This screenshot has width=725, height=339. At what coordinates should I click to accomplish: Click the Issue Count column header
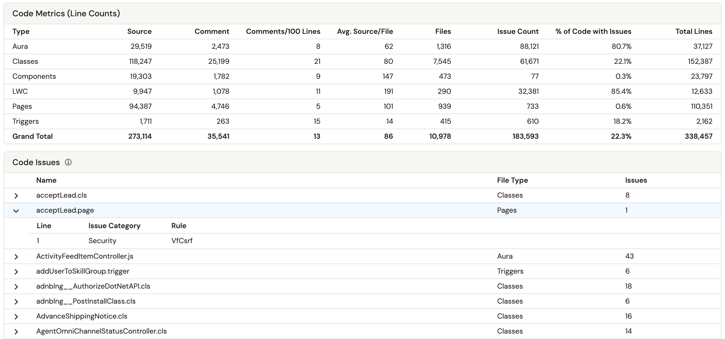[518, 32]
